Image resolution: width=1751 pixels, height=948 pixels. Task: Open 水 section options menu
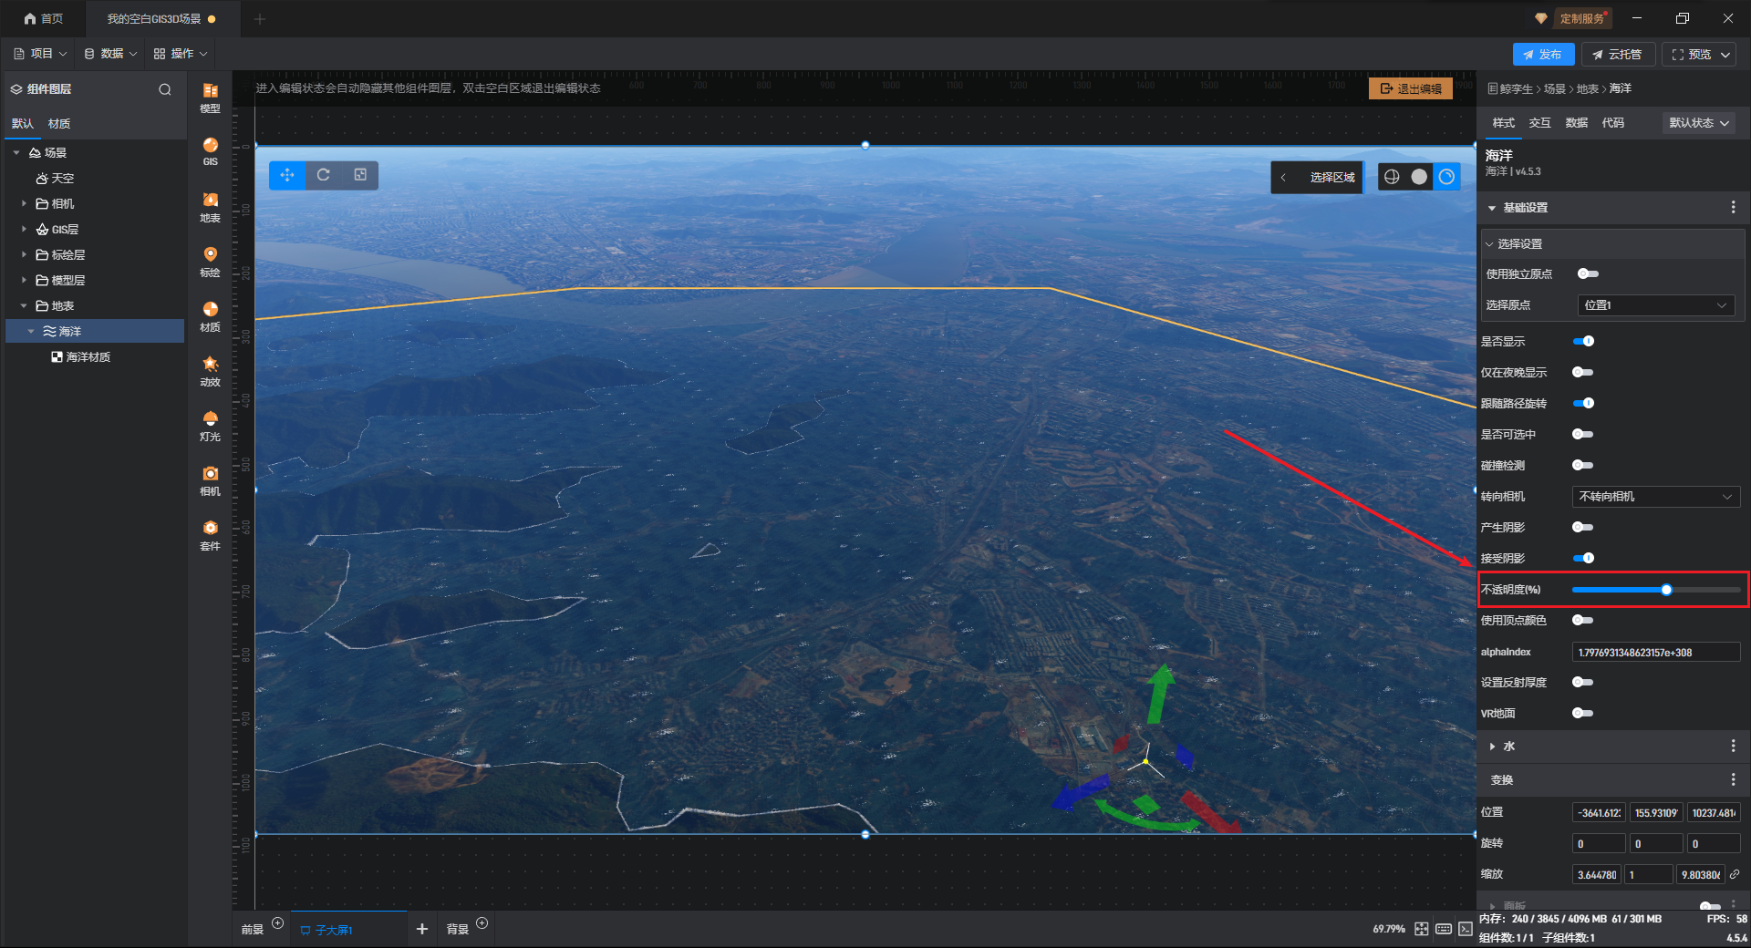click(1733, 746)
